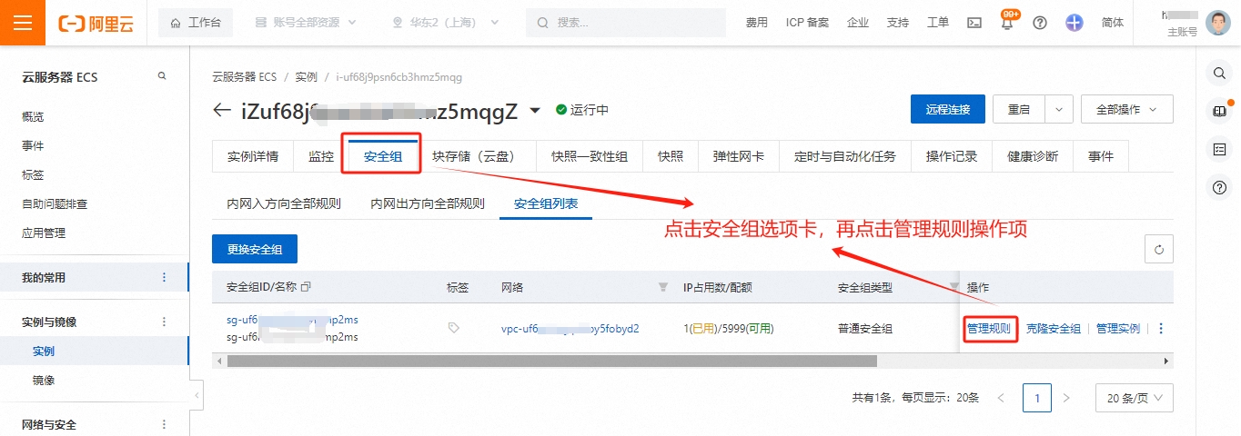Open the hamburger main menu
This screenshot has height=436, width=1241.
pos(23,23)
